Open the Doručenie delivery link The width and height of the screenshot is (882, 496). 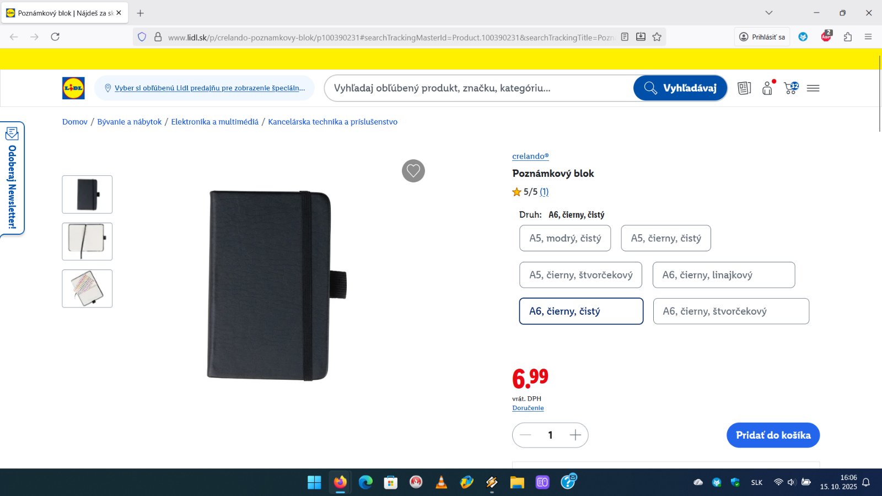click(528, 408)
